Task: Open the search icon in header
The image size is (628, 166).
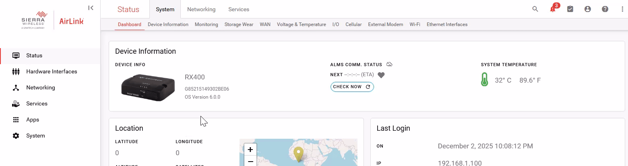Action: [535, 9]
